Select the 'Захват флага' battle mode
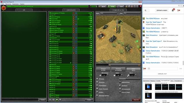 pyautogui.click(x=133, y=70)
